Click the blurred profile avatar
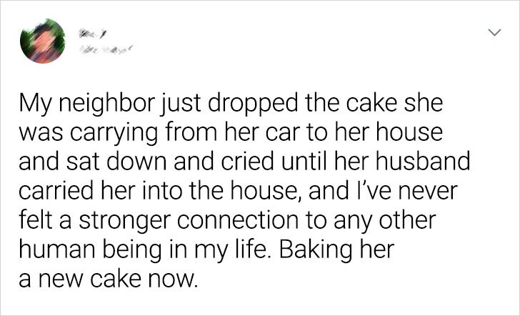 click(x=43, y=43)
